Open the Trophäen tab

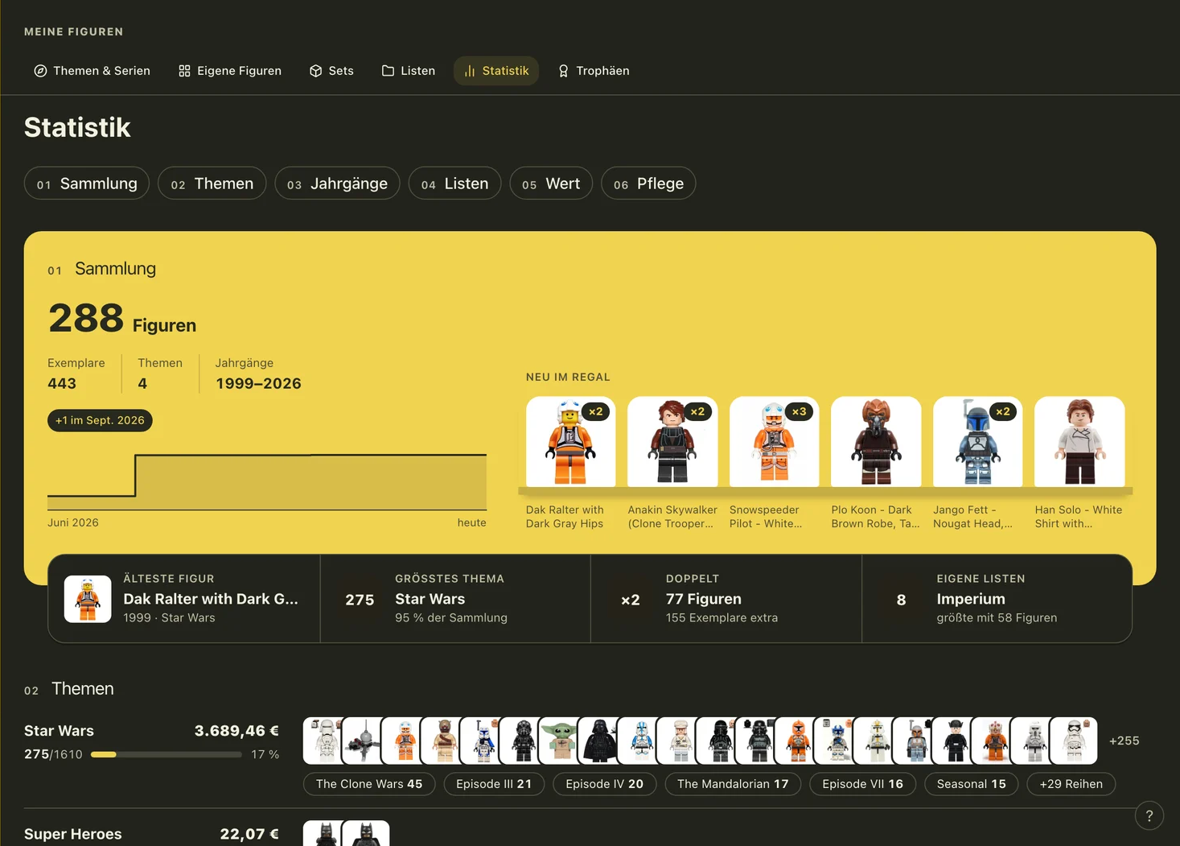(x=594, y=71)
